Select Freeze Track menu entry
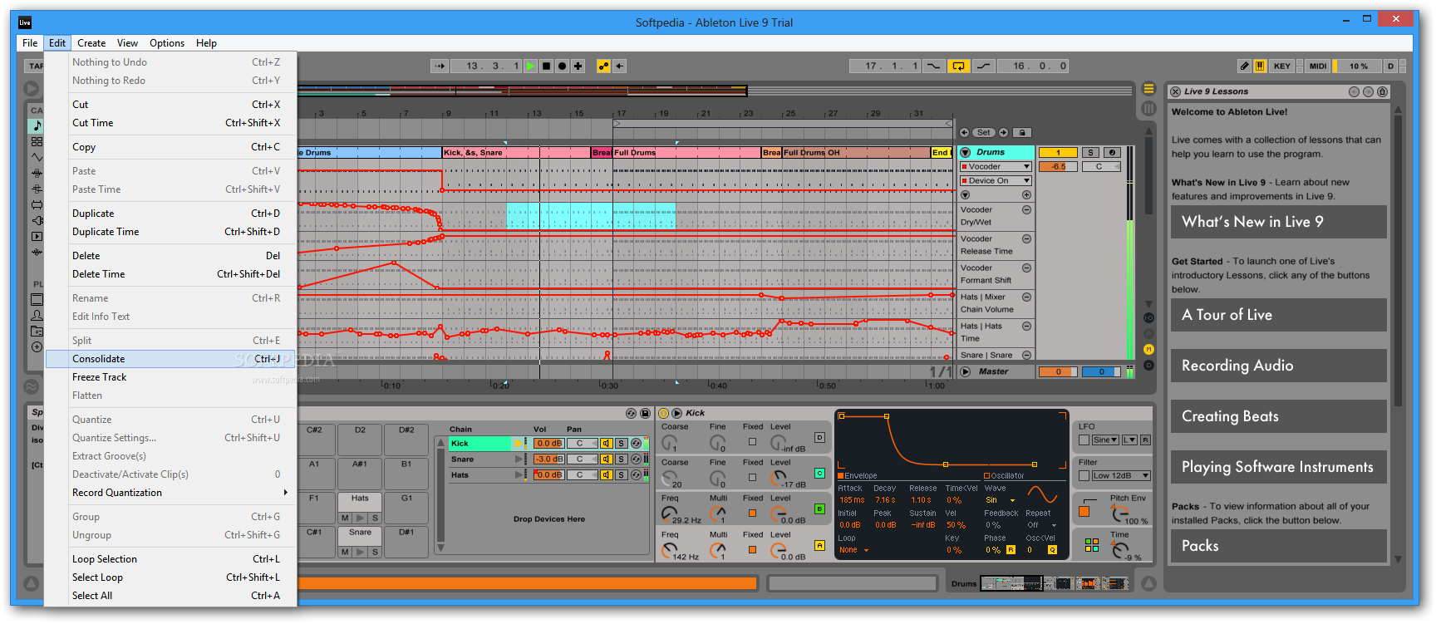The width and height of the screenshot is (1436, 624). click(171, 377)
